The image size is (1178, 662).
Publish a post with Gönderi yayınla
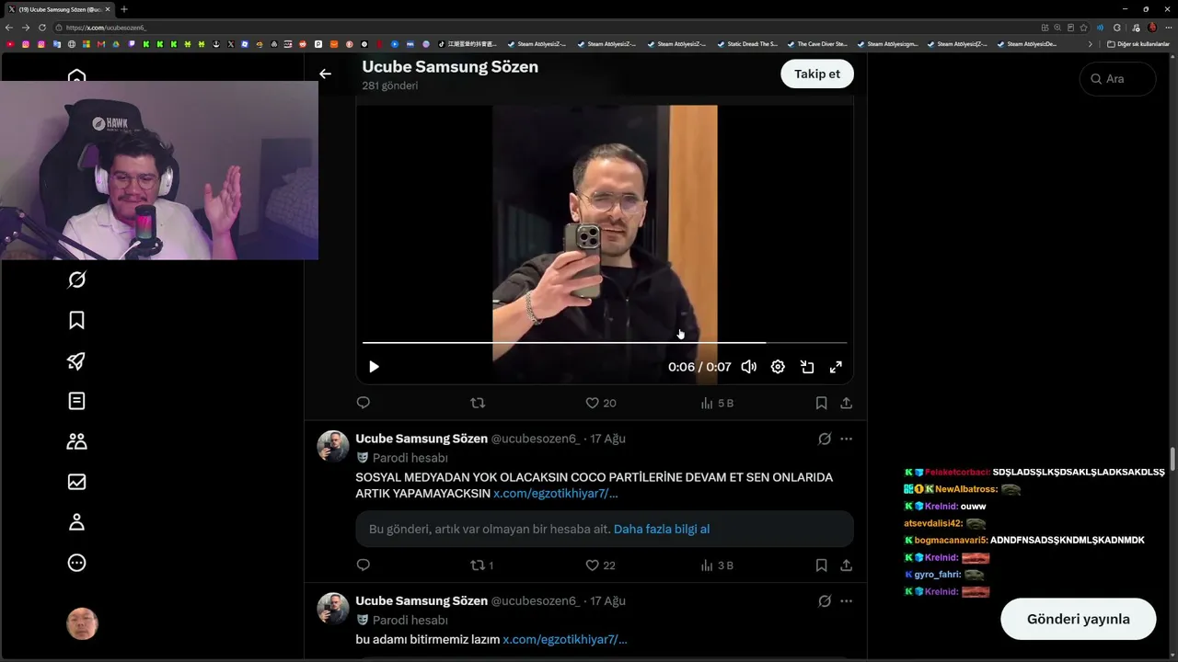(x=1078, y=619)
